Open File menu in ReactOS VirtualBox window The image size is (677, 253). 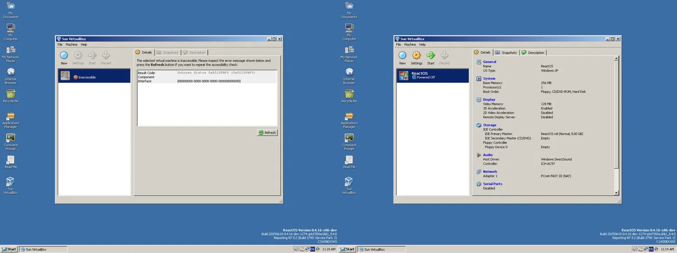(399, 45)
